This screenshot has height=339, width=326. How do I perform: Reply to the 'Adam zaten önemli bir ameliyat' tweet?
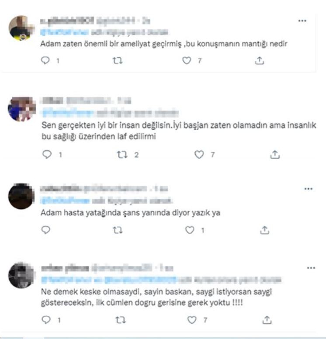45,60
